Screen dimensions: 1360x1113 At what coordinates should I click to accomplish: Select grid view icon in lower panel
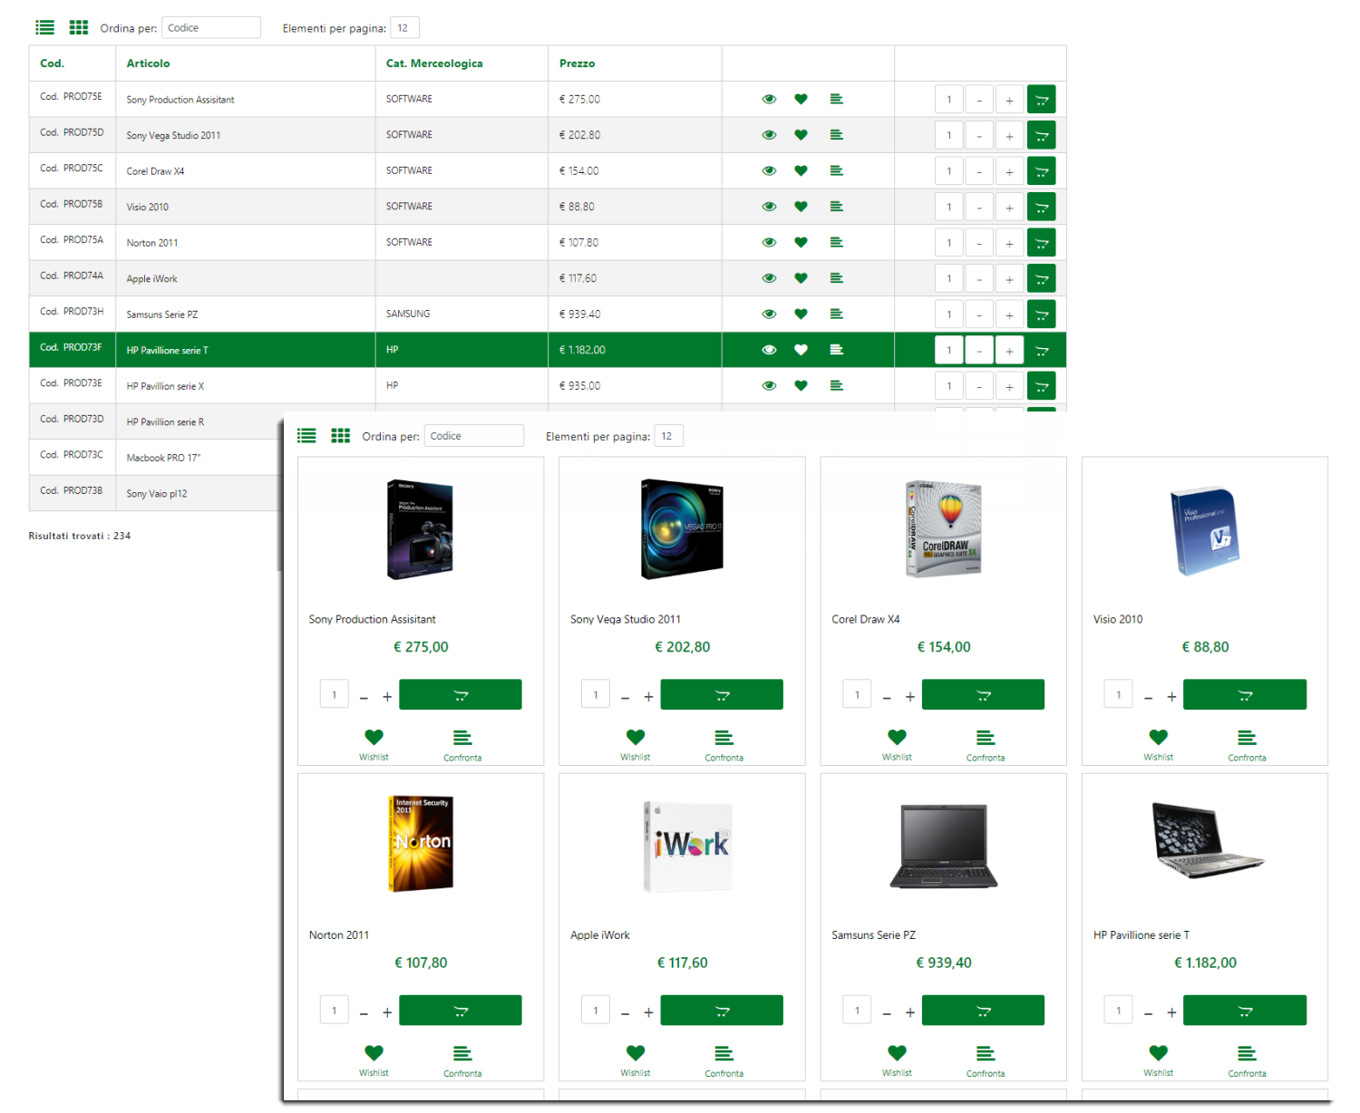click(340, 436)
